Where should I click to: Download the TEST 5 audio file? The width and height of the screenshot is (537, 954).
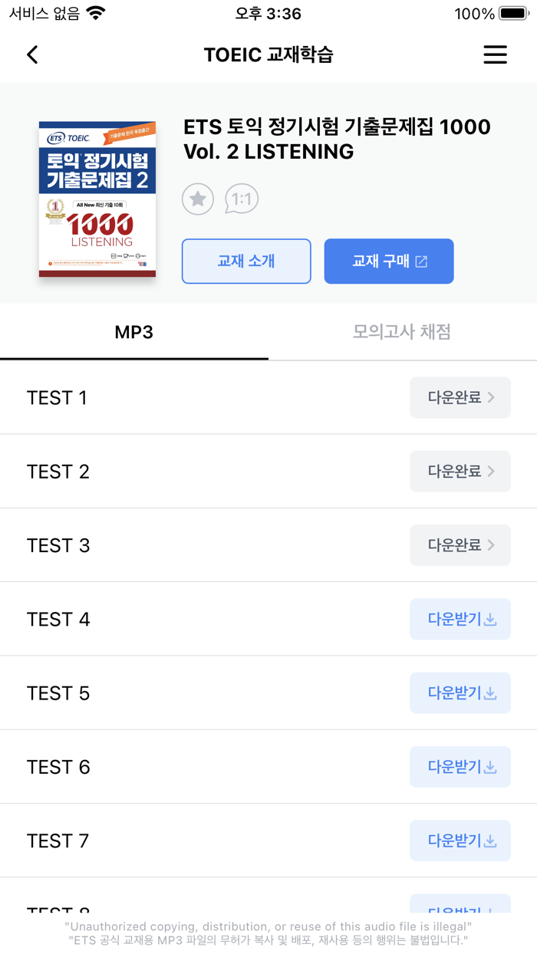click(460, 692)
